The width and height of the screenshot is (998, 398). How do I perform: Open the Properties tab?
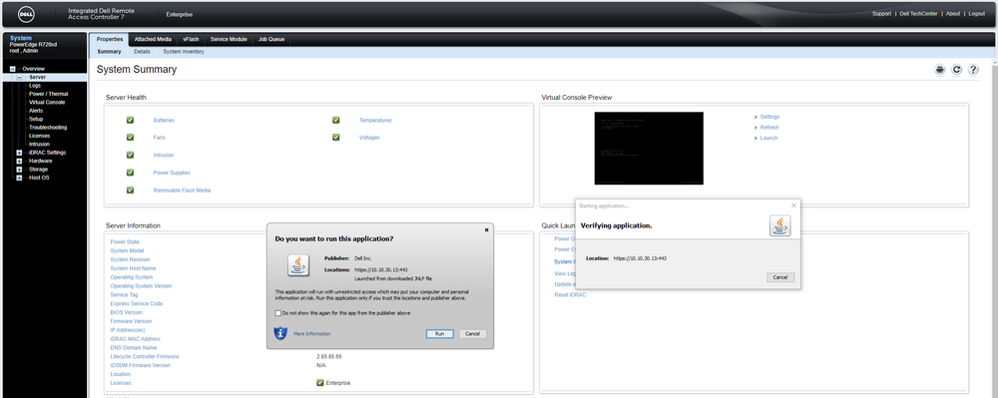pos(110,40)
